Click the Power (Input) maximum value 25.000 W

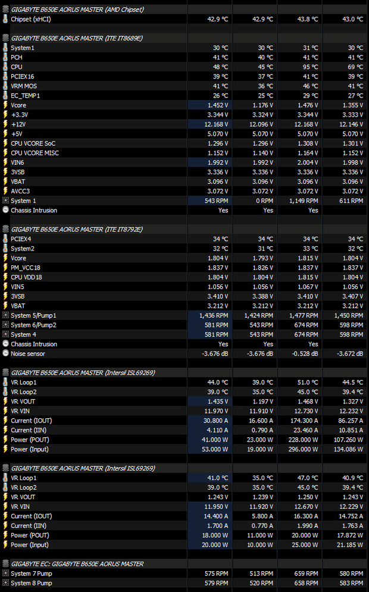[305, 545]
